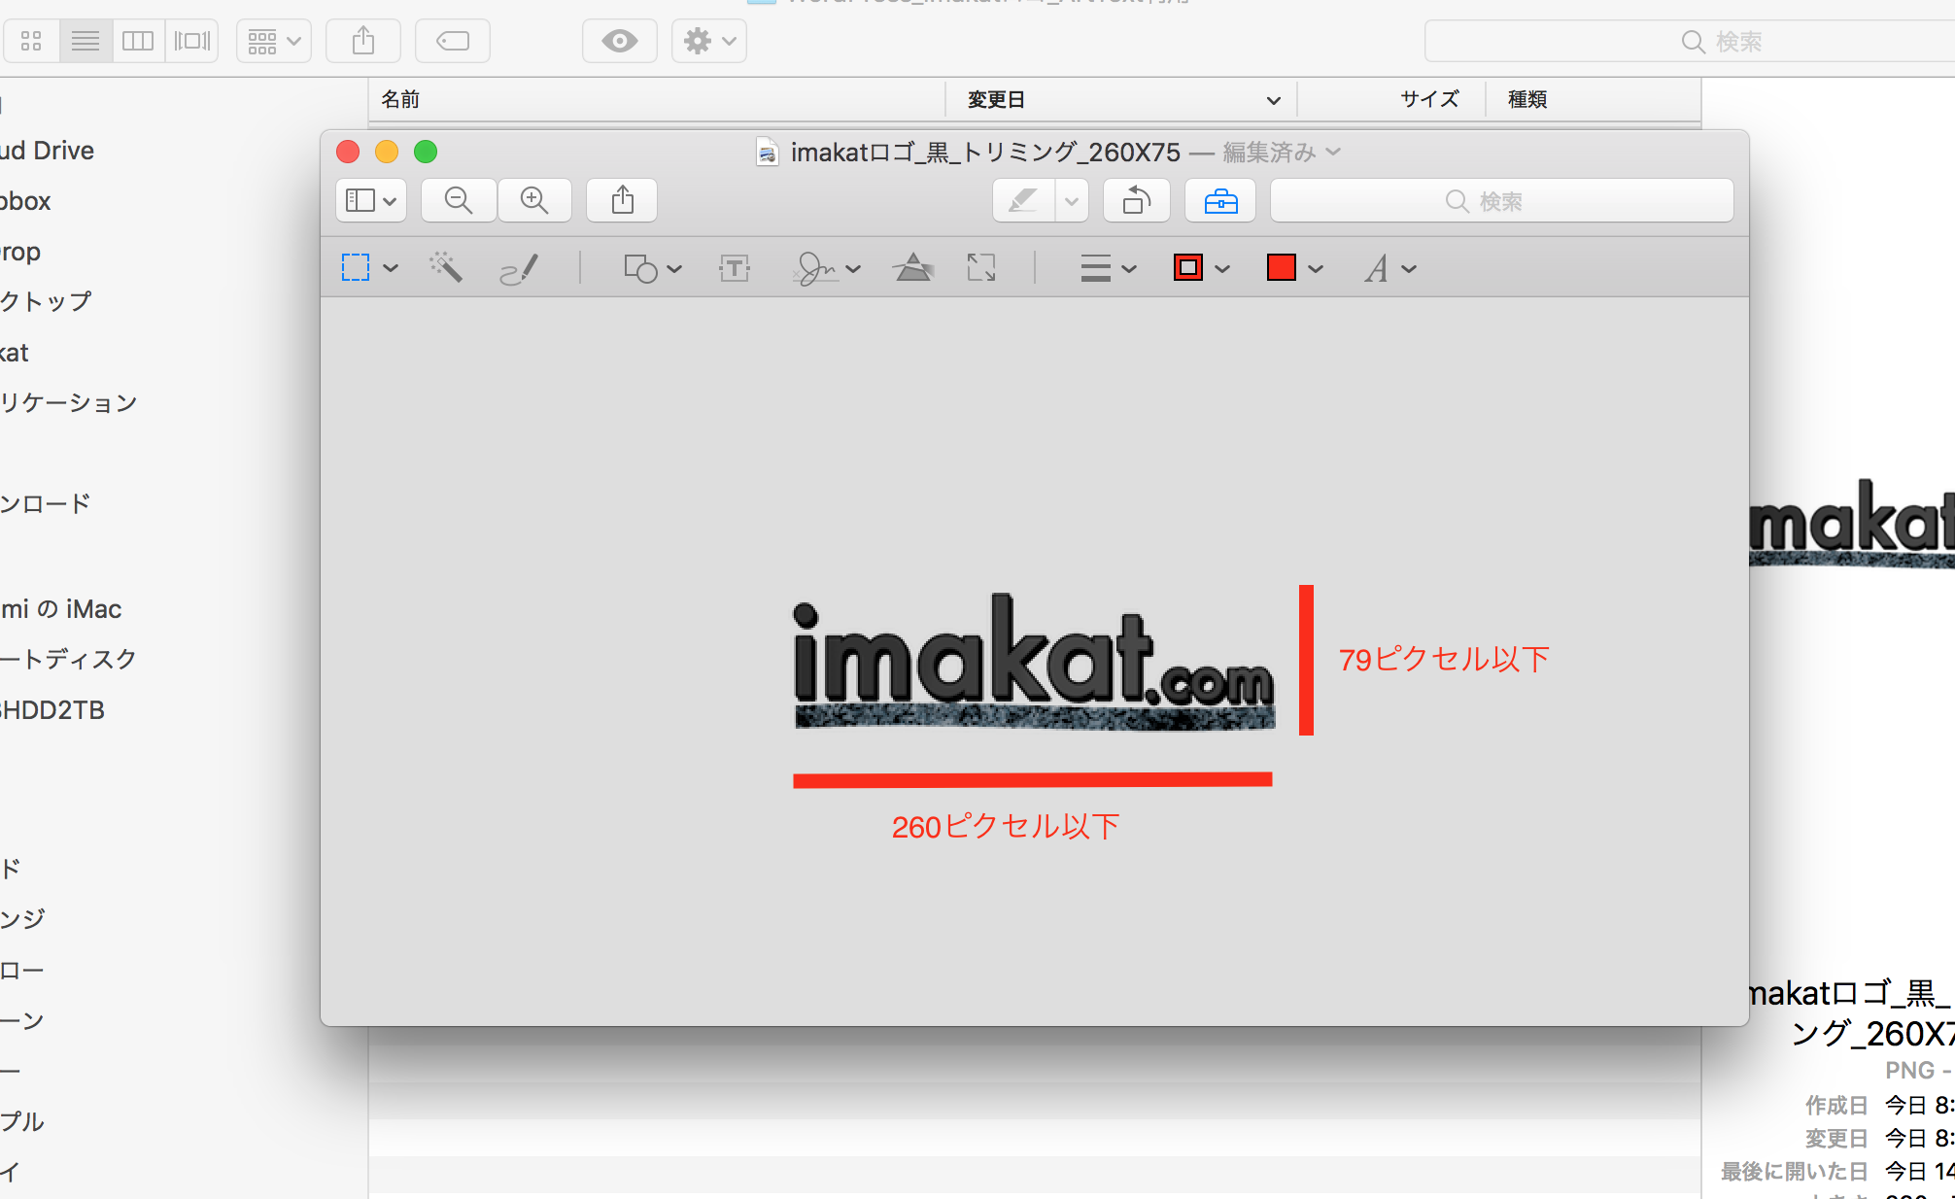Open the Finder action gear menu

709,41
